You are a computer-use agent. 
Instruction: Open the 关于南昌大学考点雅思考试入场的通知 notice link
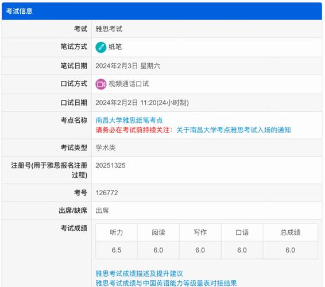(234, 130)
